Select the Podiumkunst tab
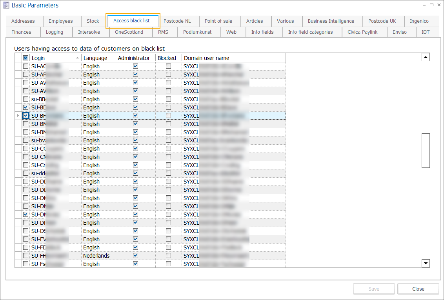Screen dimensions: 444x300 199,32
